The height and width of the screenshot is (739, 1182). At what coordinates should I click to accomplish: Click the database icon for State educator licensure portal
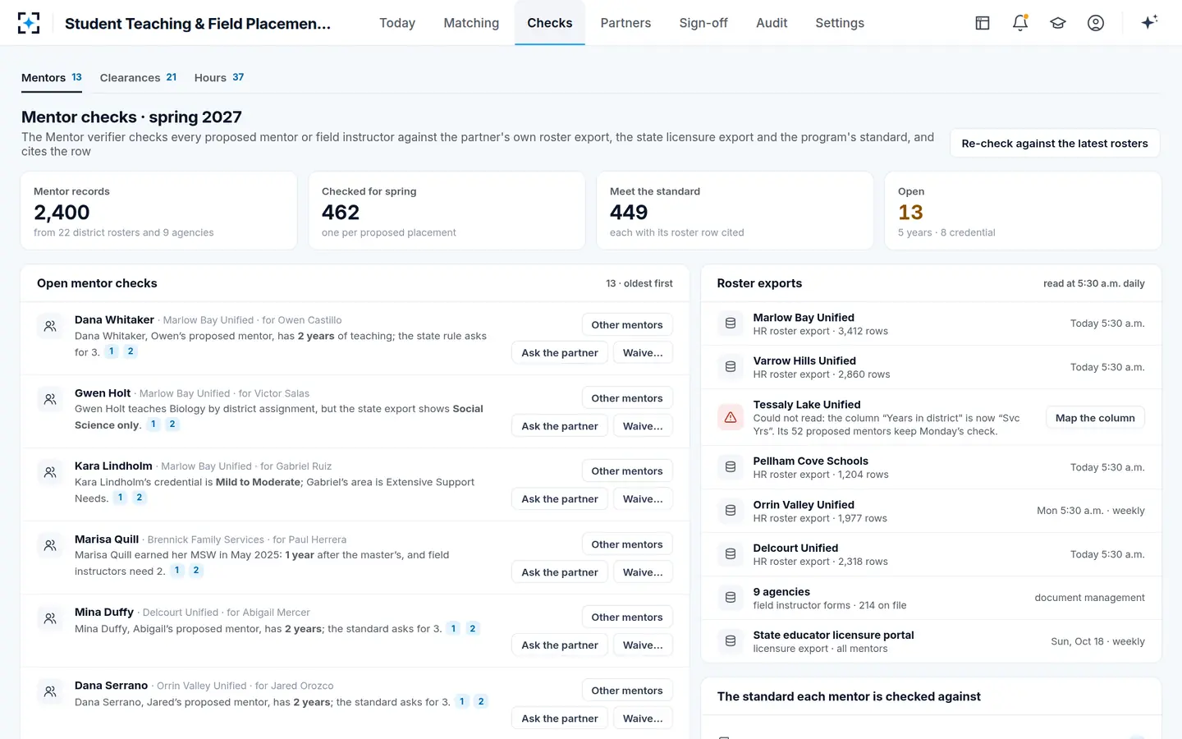(731, 641)
